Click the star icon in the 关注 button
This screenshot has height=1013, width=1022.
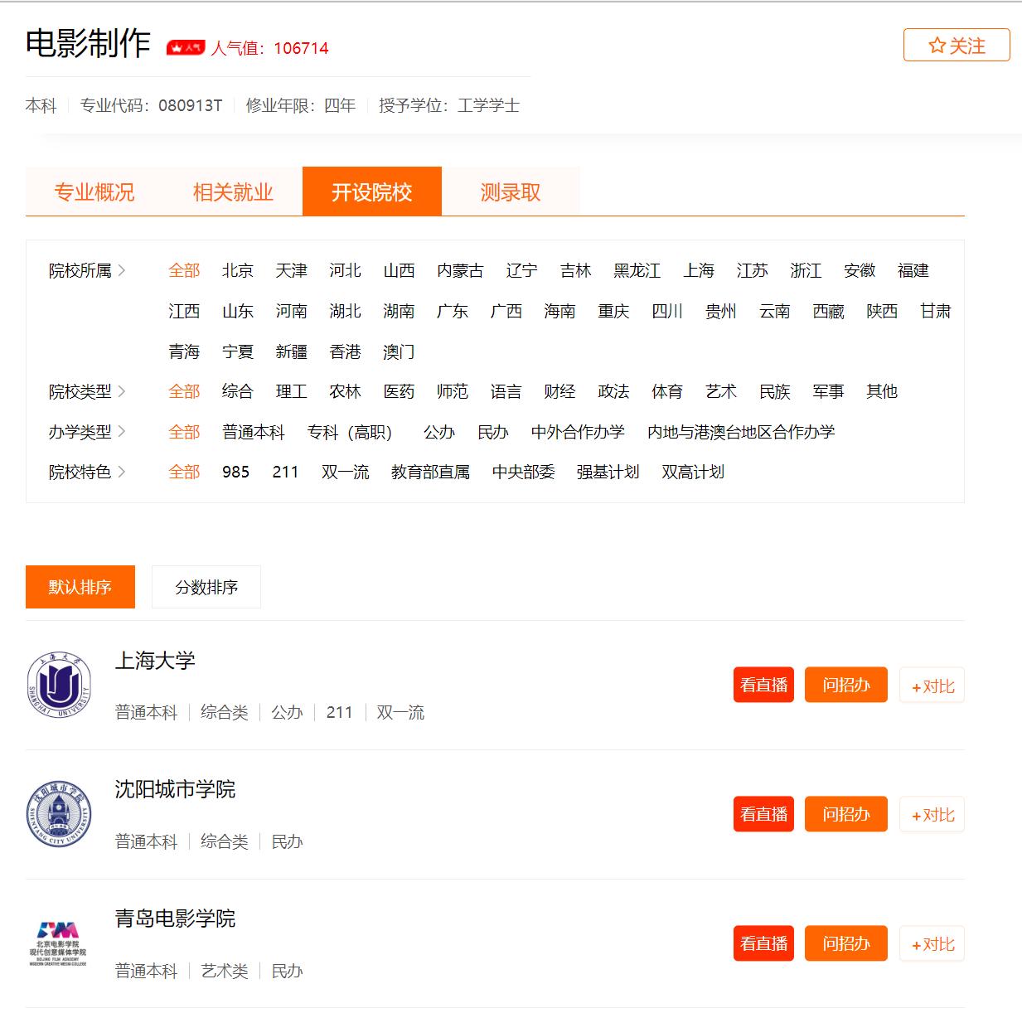(x=937, y=47)
